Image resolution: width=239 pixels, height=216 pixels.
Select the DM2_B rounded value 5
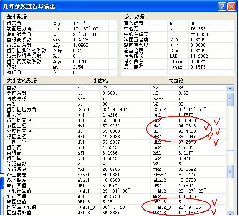[x=179, y=202]
